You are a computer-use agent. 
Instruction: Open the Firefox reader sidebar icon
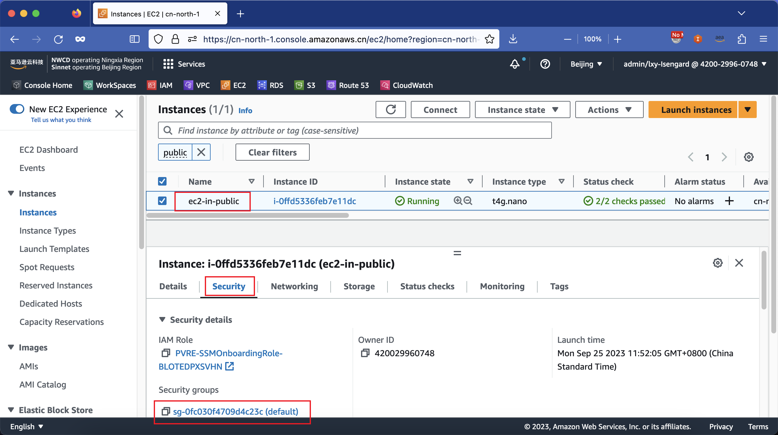click(x=134, y=39)
